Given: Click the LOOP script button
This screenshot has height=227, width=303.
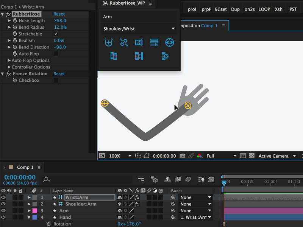Looking at the screenshot, I should tap(264, 9).
